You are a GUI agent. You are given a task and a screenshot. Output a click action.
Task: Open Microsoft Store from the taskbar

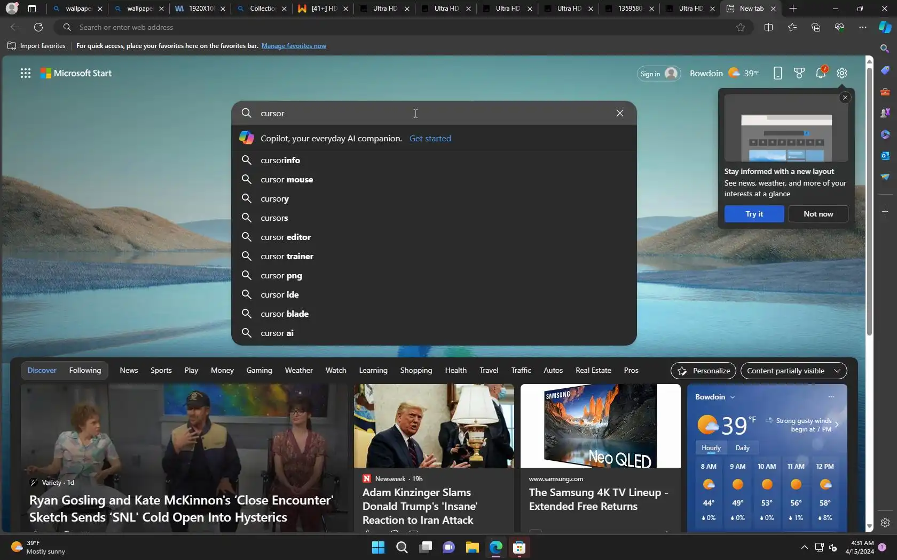coord(519,547)
